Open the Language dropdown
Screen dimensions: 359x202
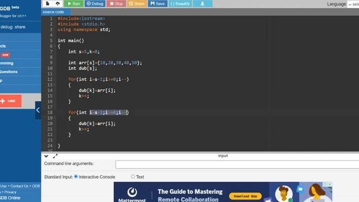353,4
